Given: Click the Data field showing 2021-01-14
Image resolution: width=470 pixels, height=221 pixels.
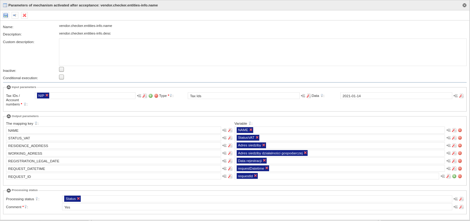Looking at the screenshot, I should (x=396, y=96).
